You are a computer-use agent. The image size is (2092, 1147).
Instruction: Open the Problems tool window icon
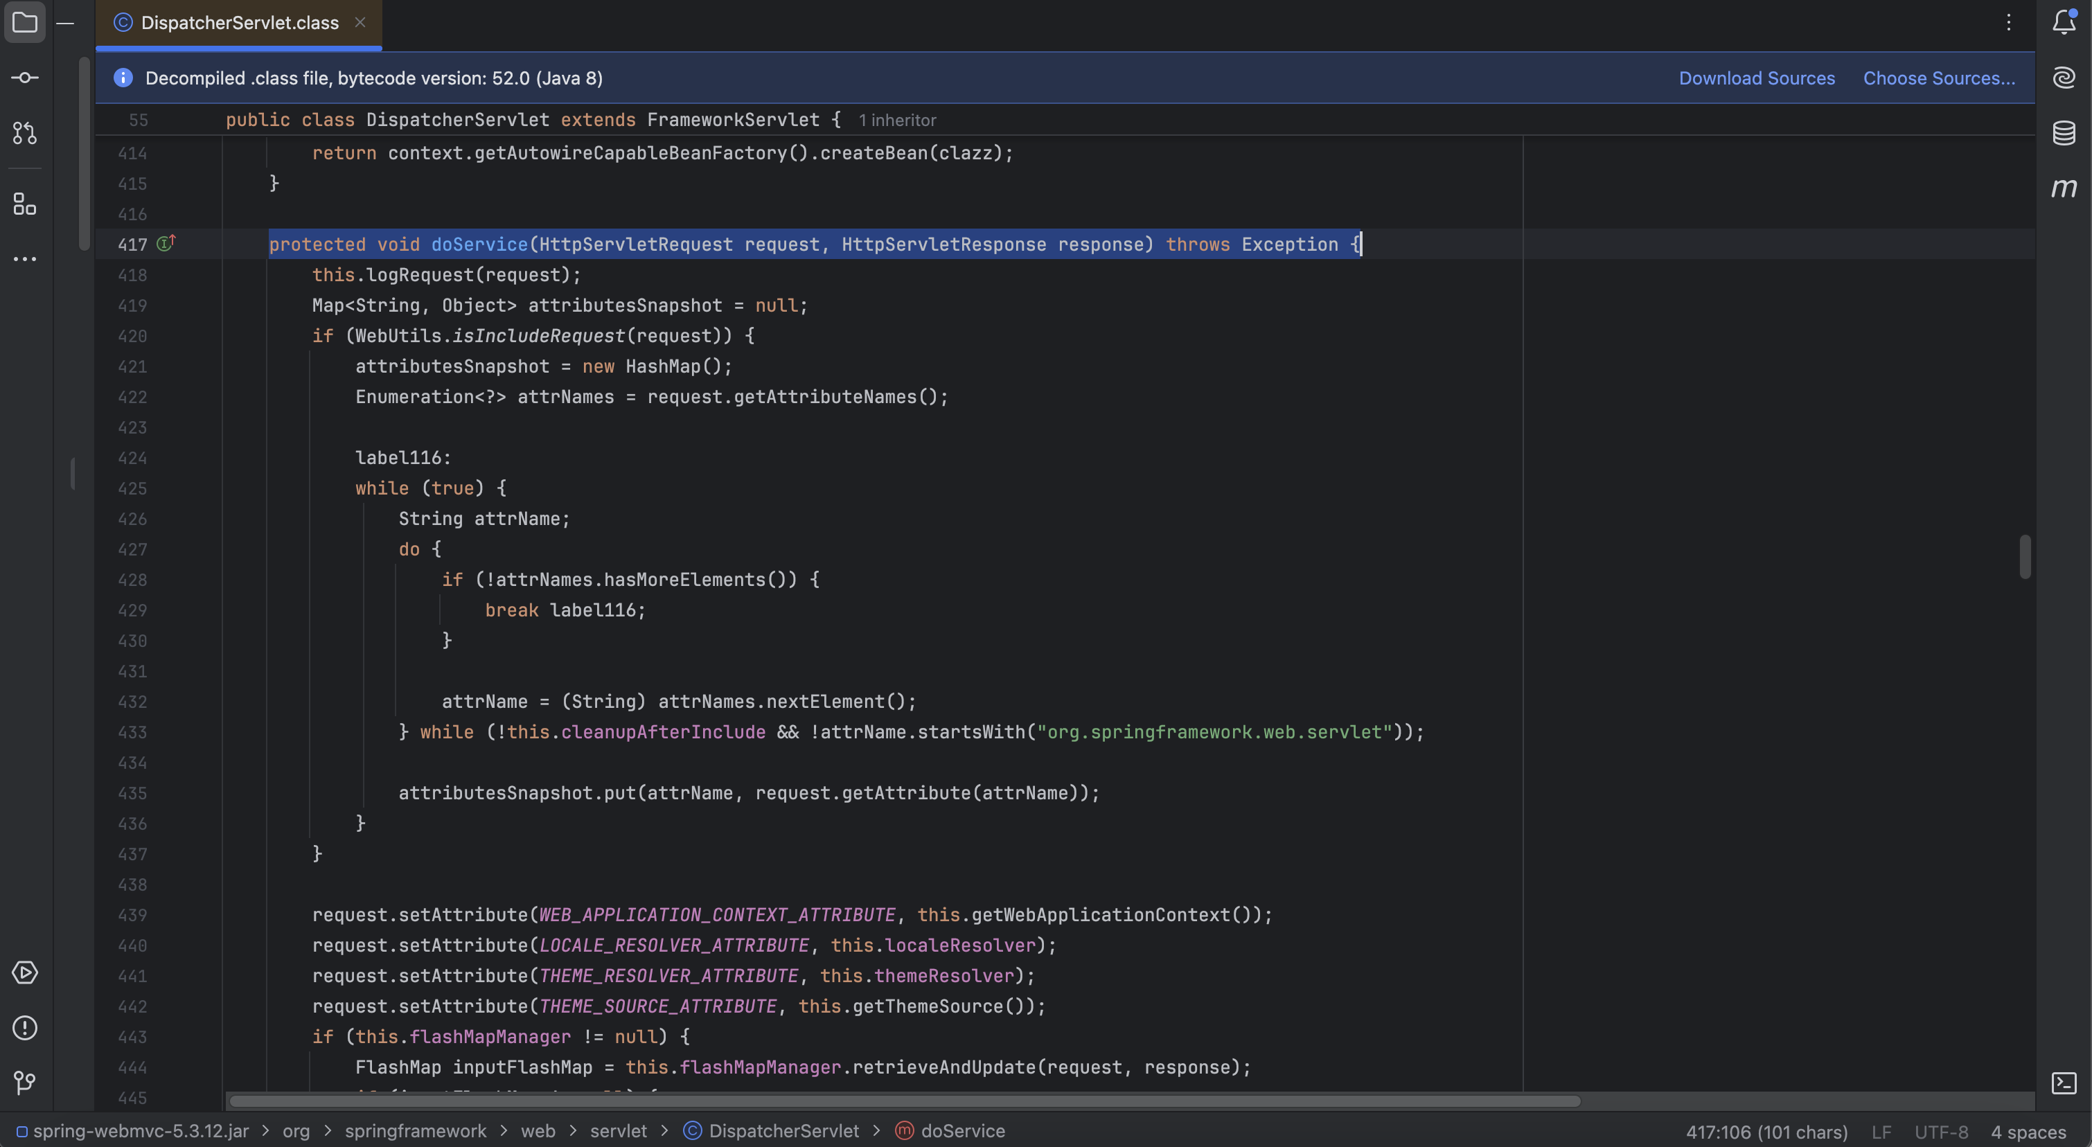(x=24, y=1028)
